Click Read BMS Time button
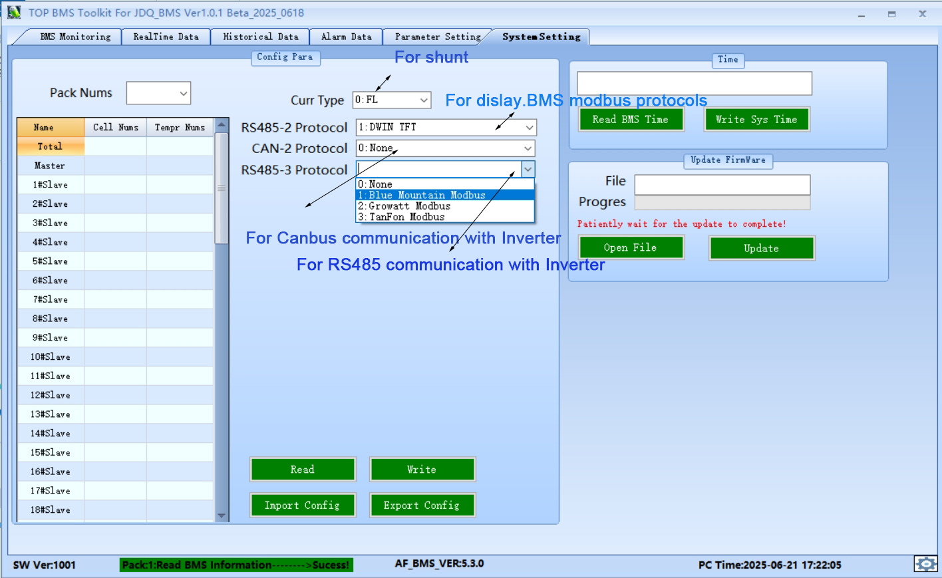The width and height of the screenshot is (942, 578). click(x=631, y=119)
